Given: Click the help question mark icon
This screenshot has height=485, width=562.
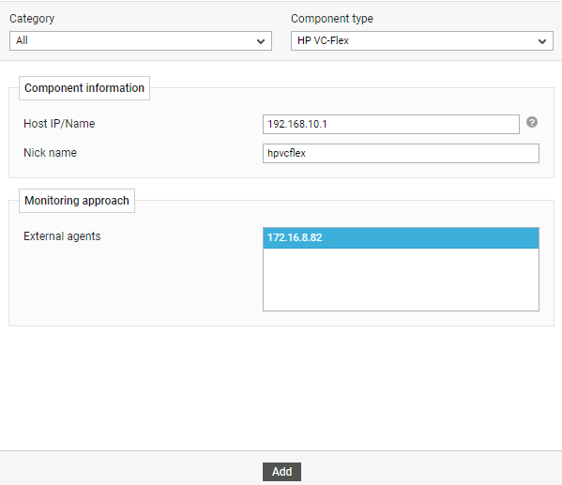Looking at the screenshot, I should click(532, 122).
